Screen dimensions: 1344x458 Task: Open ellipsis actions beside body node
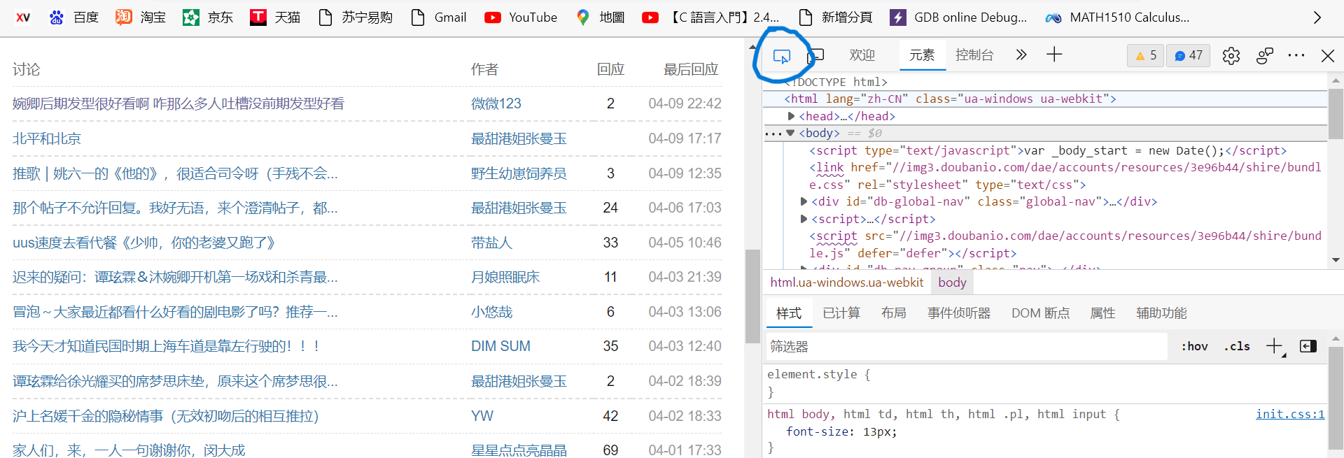click(773, 134)
